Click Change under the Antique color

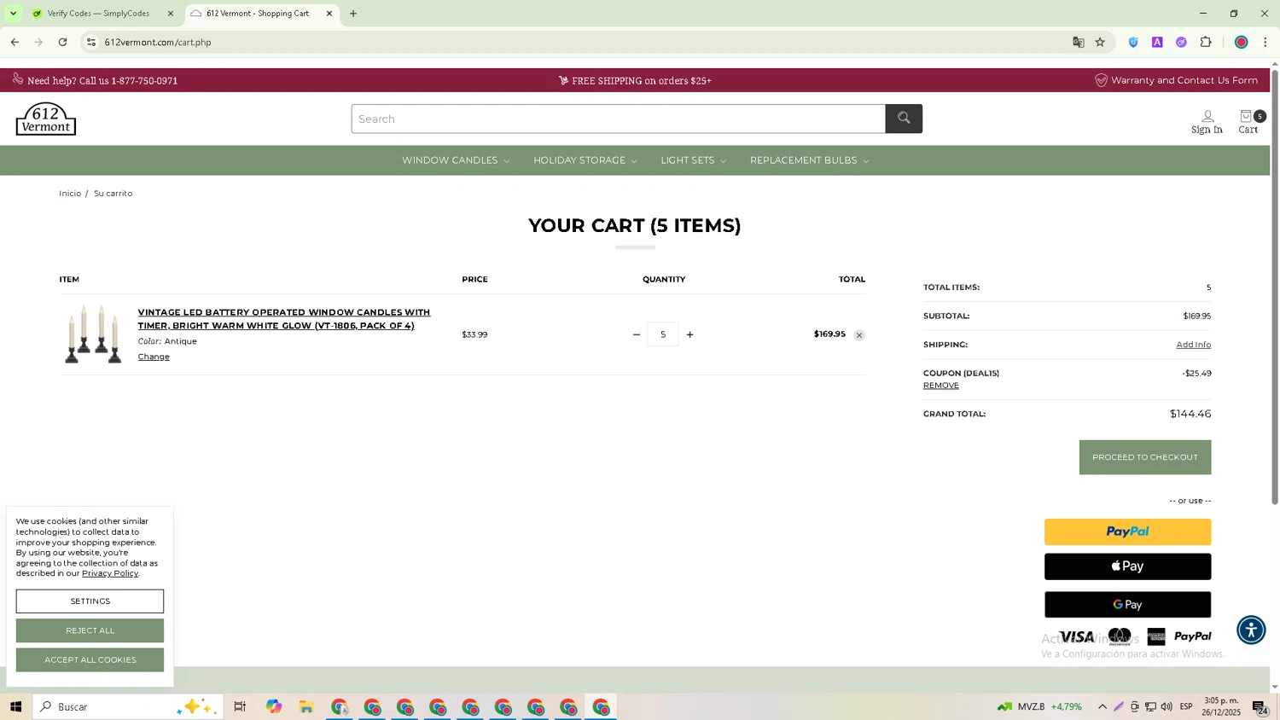coord(154,357)
